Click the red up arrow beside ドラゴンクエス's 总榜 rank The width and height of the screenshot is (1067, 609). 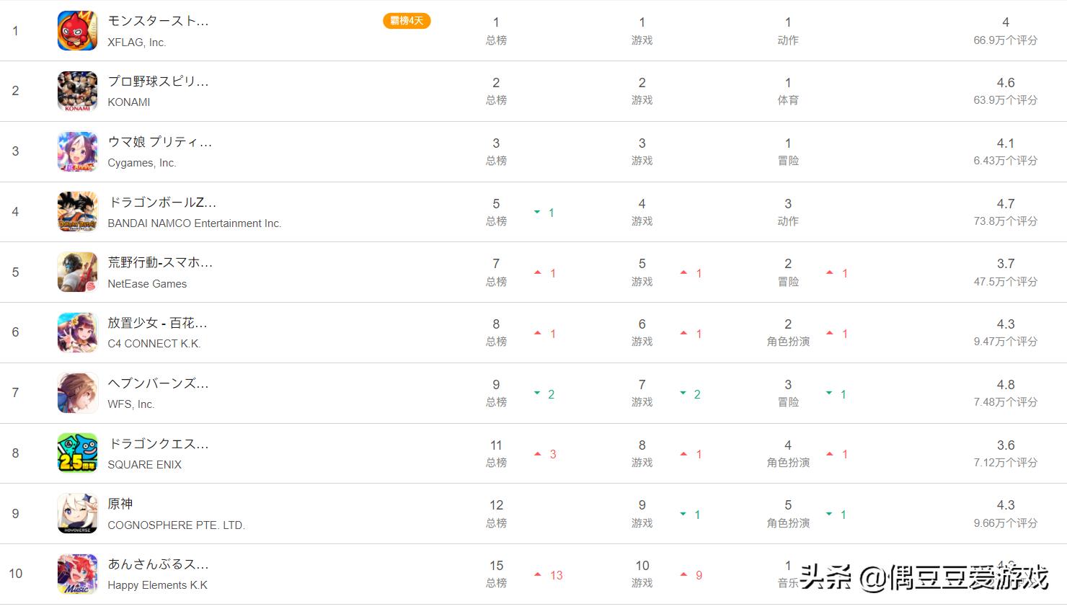click(537, 454)
